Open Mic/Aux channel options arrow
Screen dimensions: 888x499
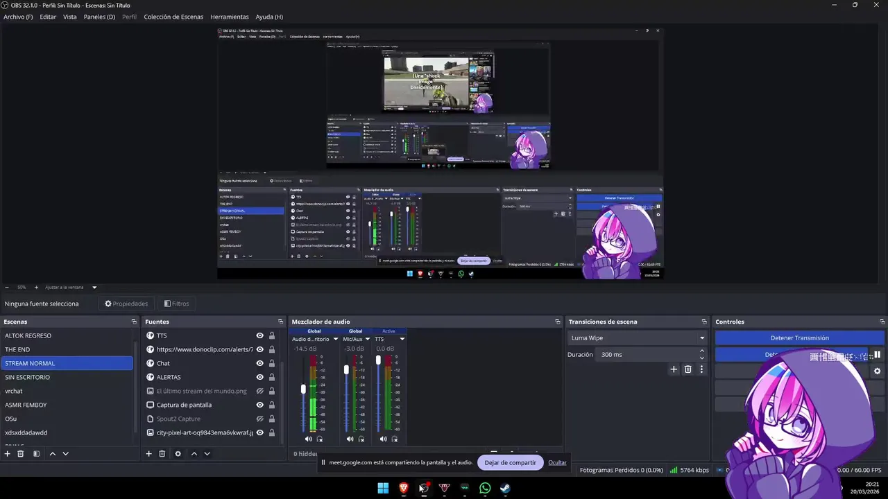pyautogui.click(x=367, y=339)
